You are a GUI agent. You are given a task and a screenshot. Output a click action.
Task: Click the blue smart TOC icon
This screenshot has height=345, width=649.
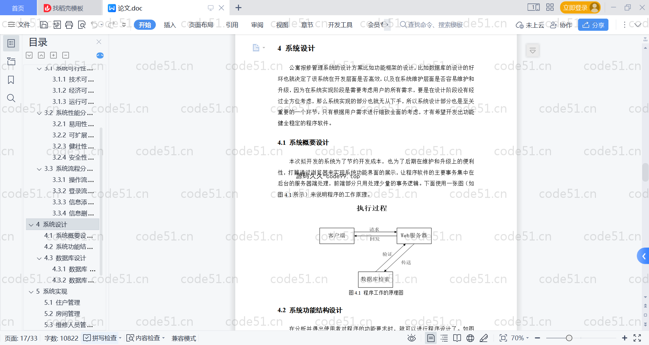pyautogui.click(x=100, y=55)
